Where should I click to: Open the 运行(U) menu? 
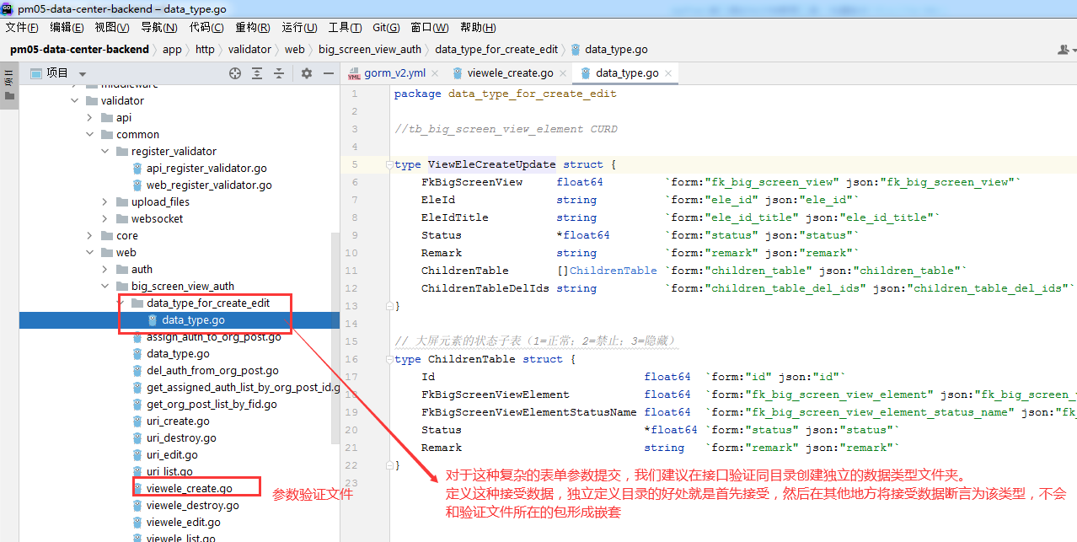299,28
